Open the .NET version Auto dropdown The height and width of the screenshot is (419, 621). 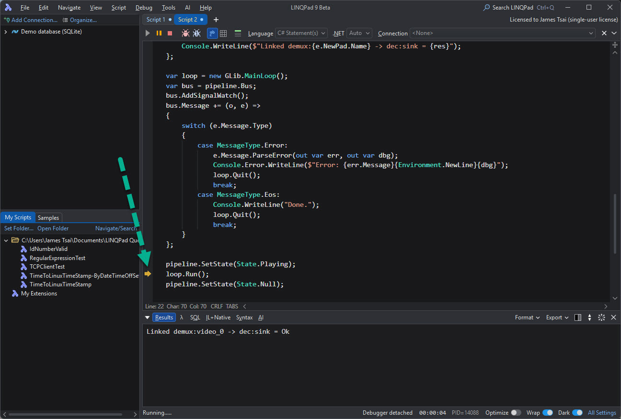pos(359,33)
